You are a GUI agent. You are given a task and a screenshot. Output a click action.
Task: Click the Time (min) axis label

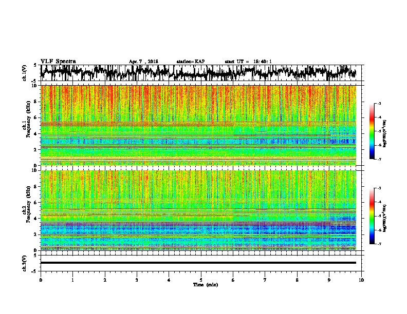coord(206,285)
